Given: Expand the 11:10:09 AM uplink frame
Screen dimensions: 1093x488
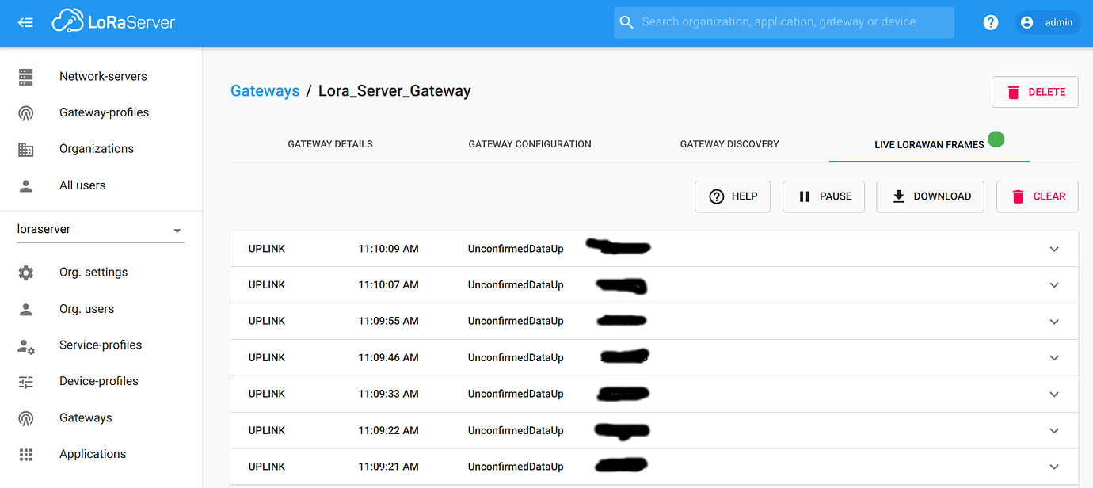Looking at the screenshot, I should point(1054,248).
